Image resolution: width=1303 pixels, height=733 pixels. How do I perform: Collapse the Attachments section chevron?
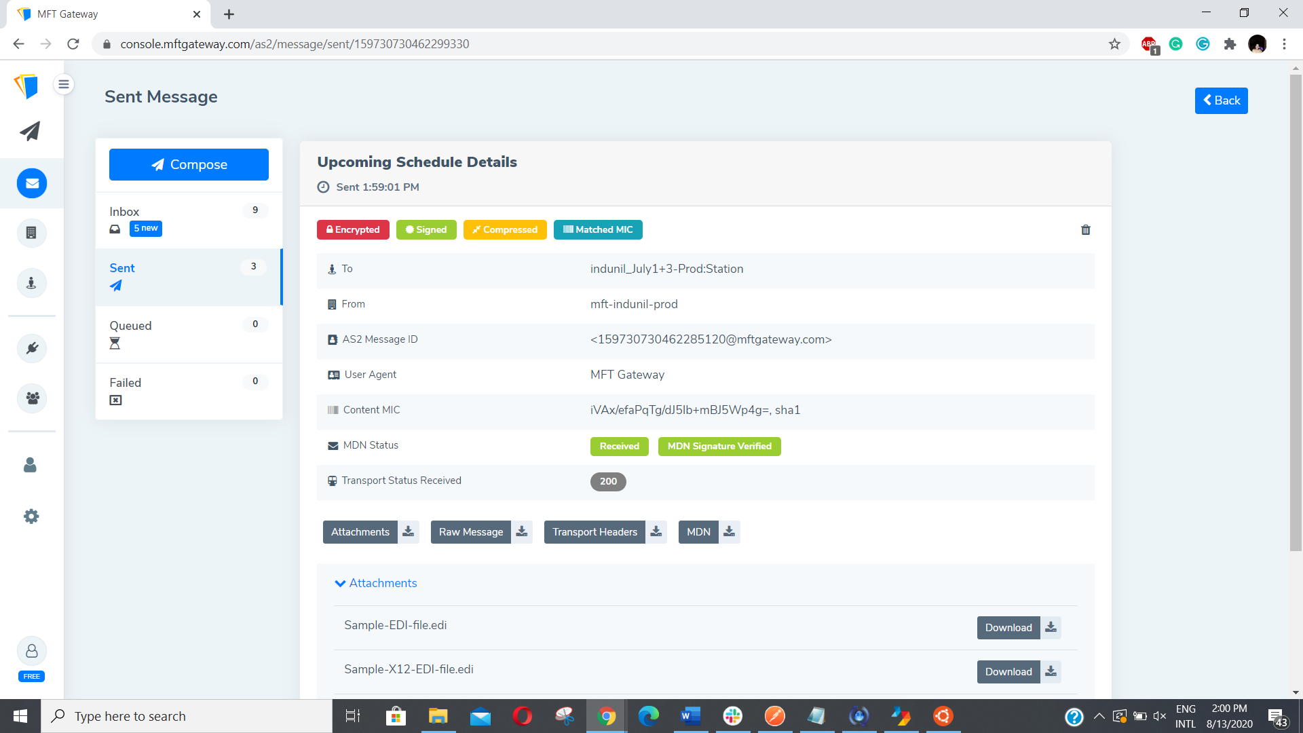(341, 583)
